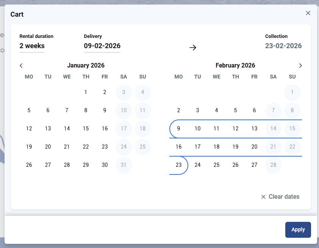Open the Delivery date field
This screenshot has height=248, width=319.
pyautogui.click(x=102, y=46)
